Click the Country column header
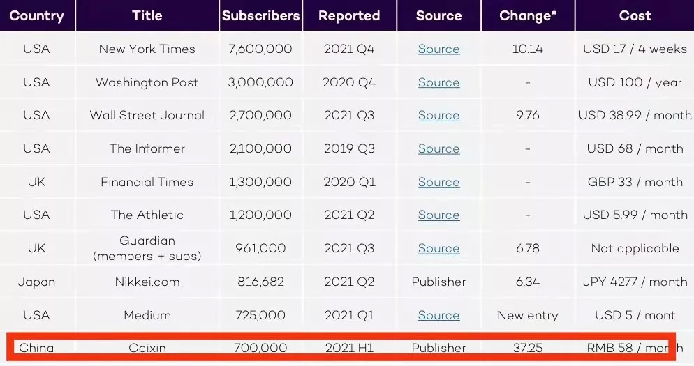 (x=36, y=15)
